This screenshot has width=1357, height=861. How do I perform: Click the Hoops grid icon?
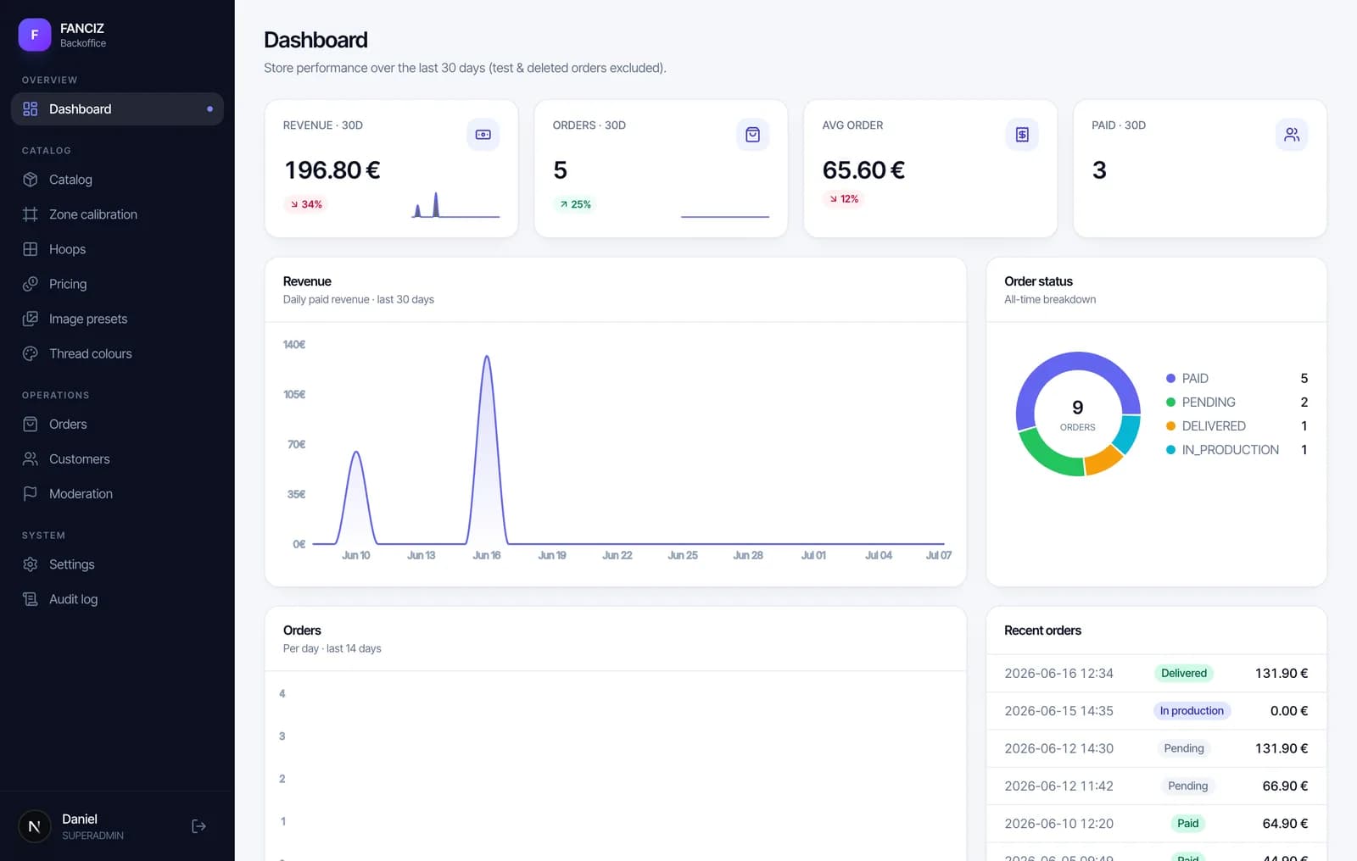31,249
